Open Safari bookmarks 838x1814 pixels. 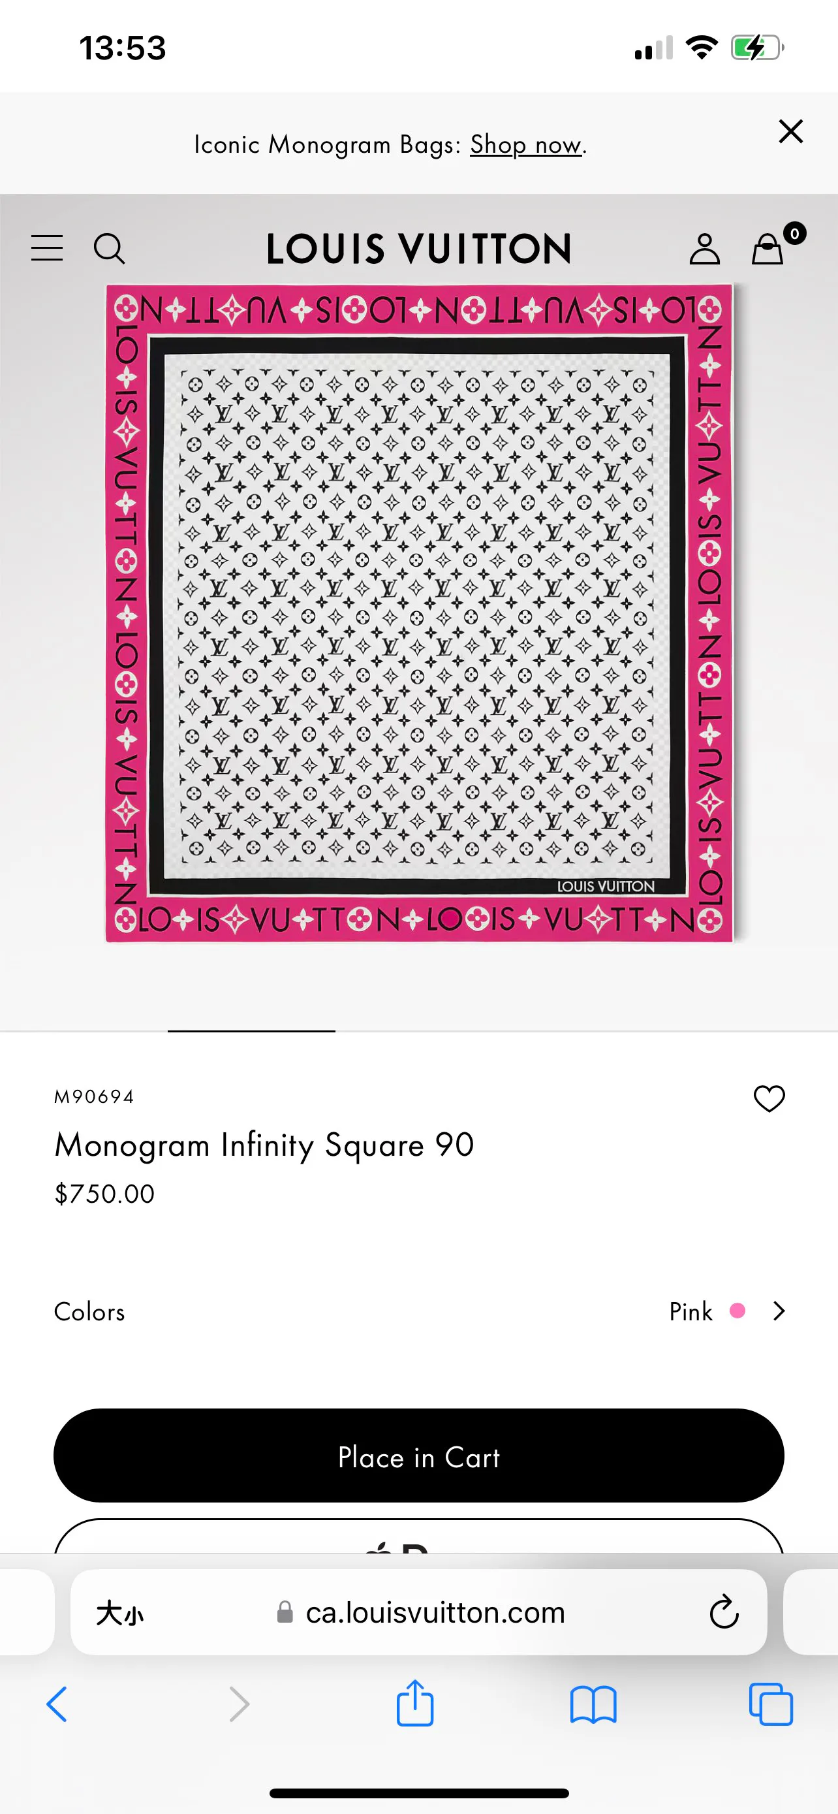click(593, 1704)
